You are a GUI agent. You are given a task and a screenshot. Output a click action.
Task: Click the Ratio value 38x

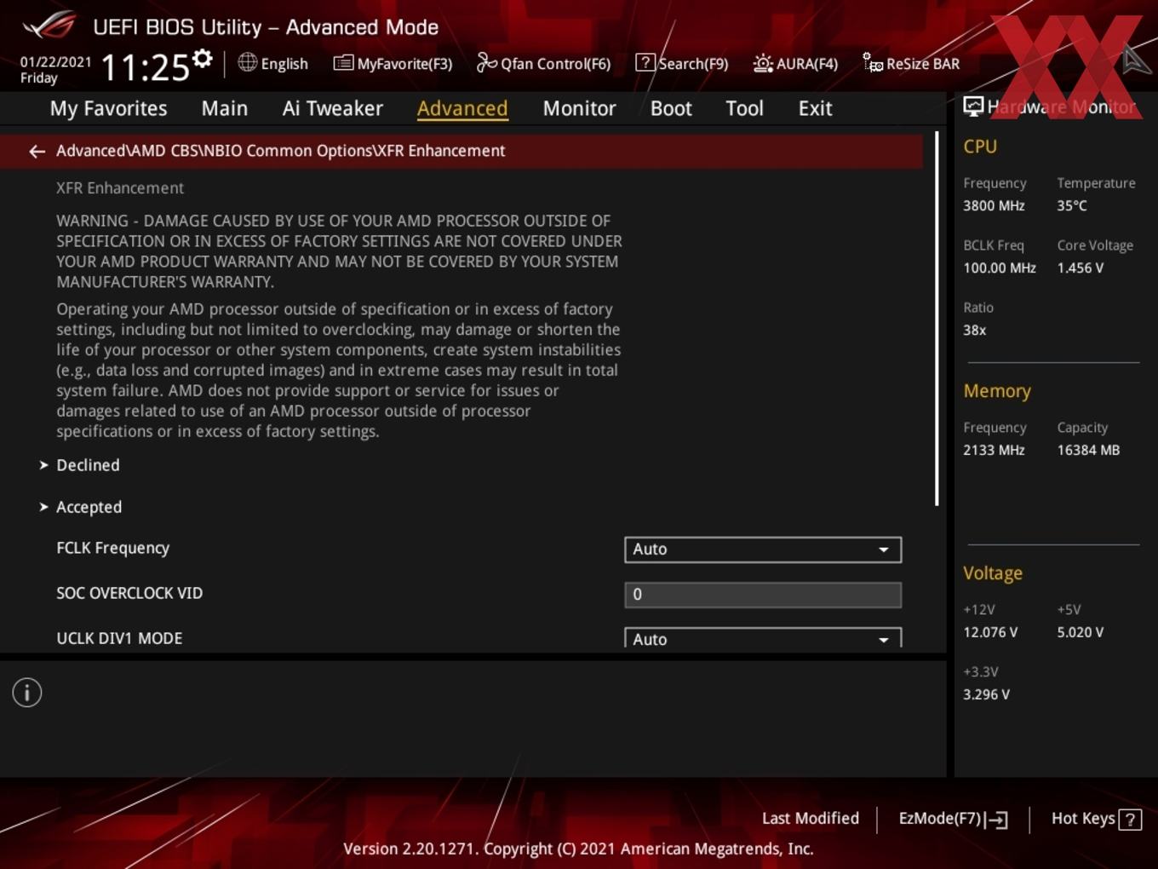[x=975, y=330]
